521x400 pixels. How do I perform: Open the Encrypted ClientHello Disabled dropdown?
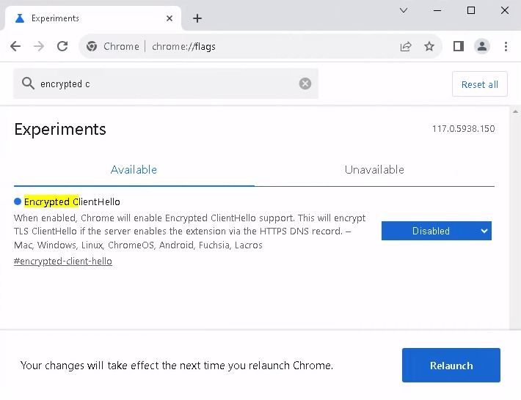pyautogui.click(x=436, y=231)
